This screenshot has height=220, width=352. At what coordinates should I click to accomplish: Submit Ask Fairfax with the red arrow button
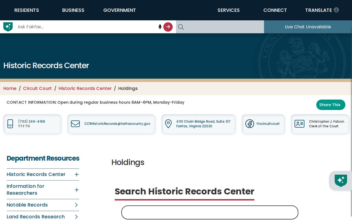pyautogui.click(x=168, y=27)
